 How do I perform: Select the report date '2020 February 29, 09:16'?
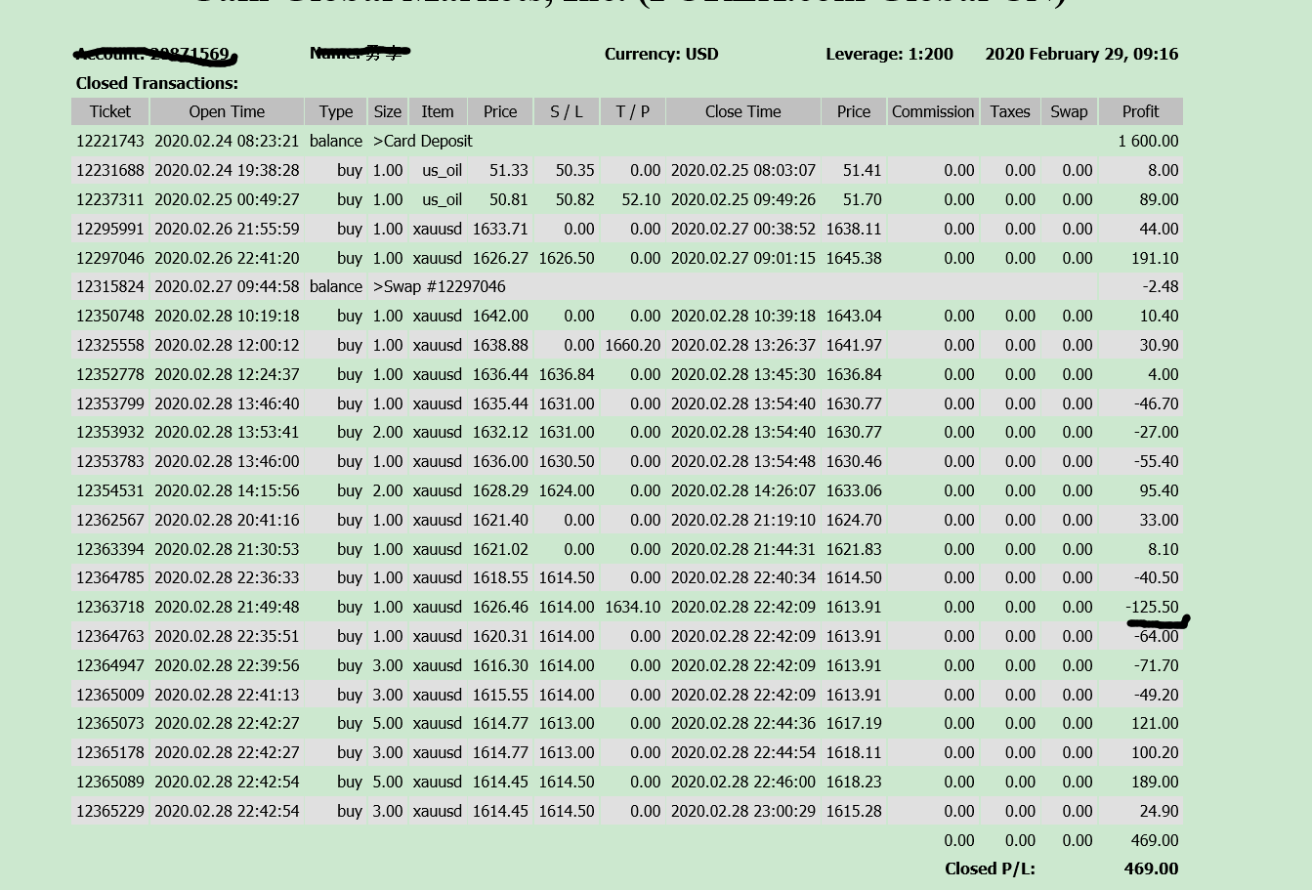tap(1081, 55)
